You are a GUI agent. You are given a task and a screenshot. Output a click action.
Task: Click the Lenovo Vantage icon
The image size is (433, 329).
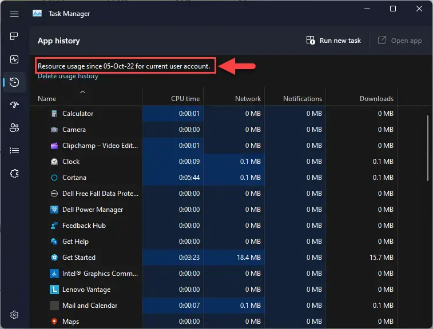[x=54, y=290]
